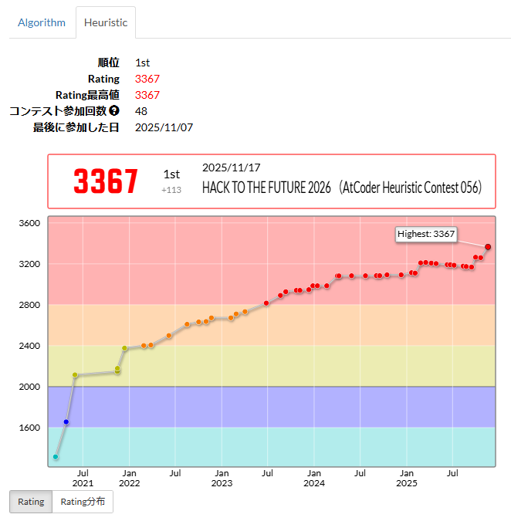Open HACK TO THE FUTURE 2026 contest title
This screenshot has height=521, width=511.
coord(341,187)
